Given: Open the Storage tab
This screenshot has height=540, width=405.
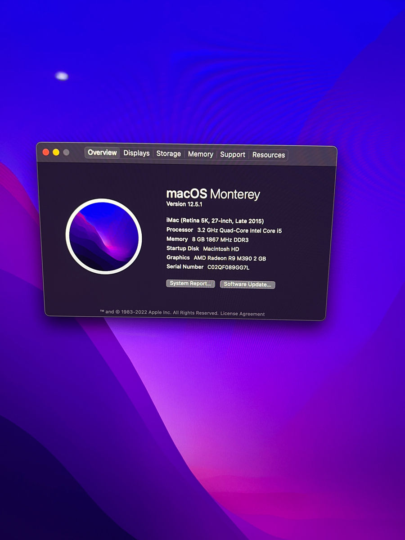Looking at the screenshot, I should tap(168, 153).
